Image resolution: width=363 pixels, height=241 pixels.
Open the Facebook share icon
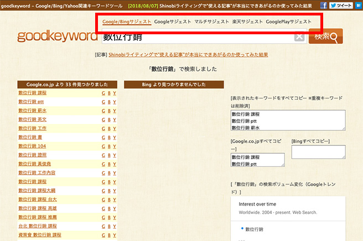pos(323,6)
